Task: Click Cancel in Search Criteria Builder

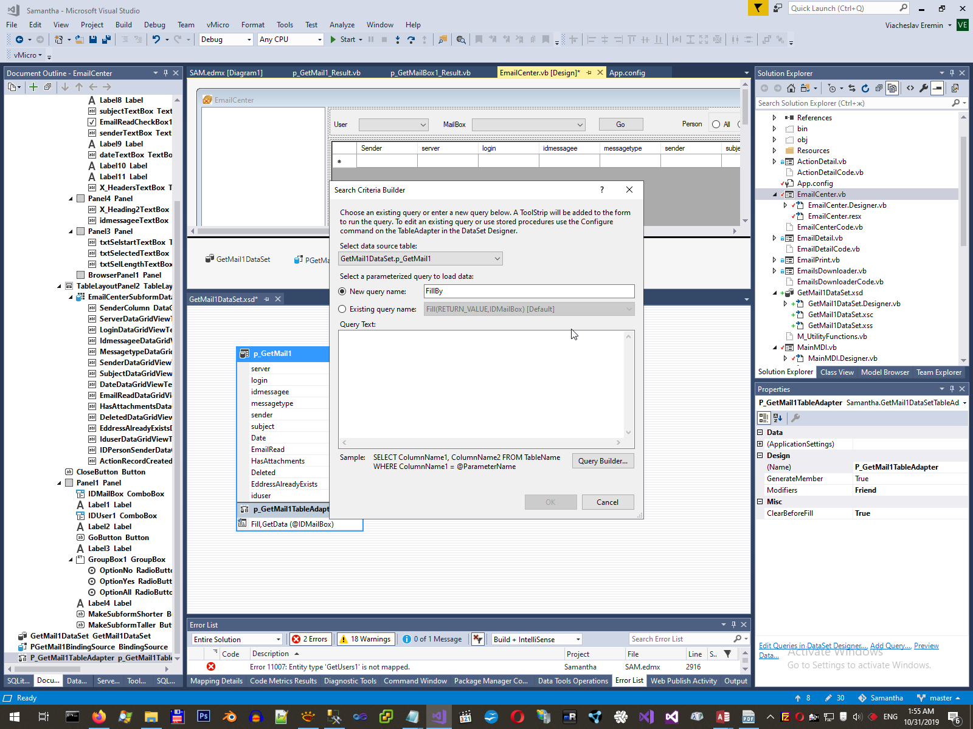Action: click(608, 502)
